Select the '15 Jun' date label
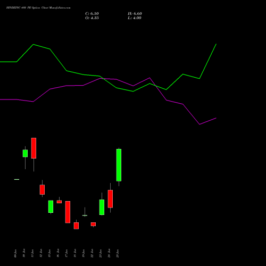This screenshot has height=266, width=266. (x=49, y=253)
